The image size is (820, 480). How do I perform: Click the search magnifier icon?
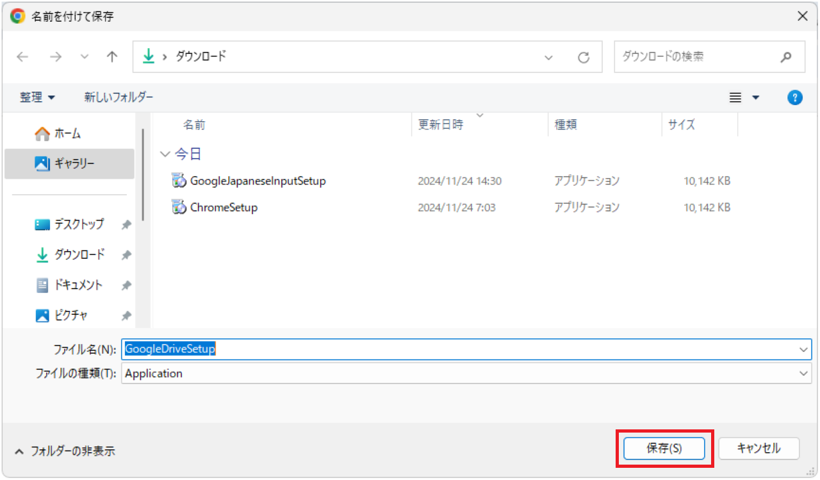coord(786,57)
